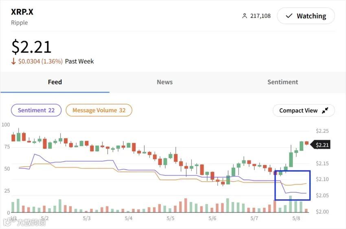
Task: Click the checkmark icon on Watching
Action: (x=289, y=16)
